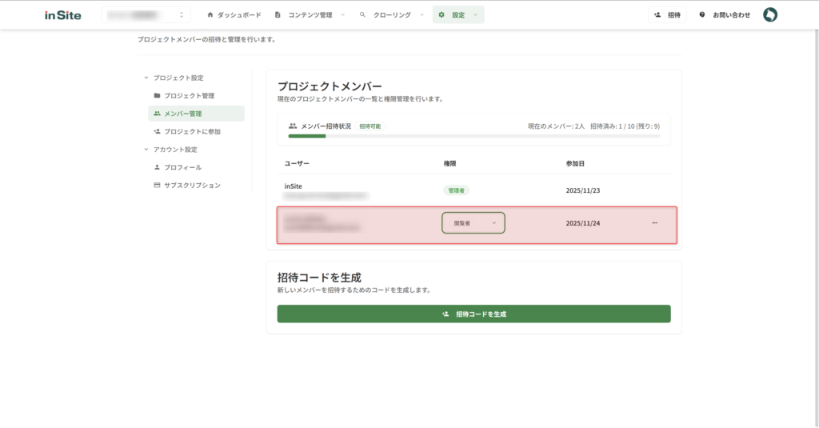Click the 権限 column header
Viewport: 819px width, 428px height.
(x=449, y=163)
